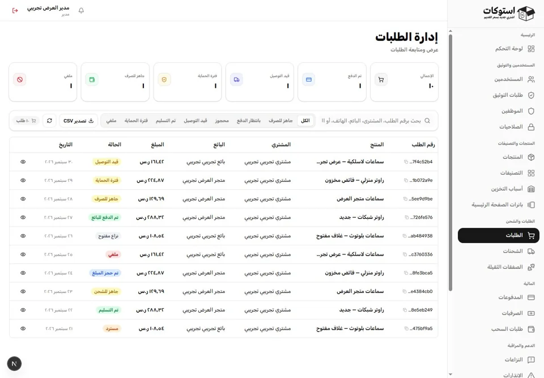Select the قيد التوصيل filter tab

[x=195, y=121]
